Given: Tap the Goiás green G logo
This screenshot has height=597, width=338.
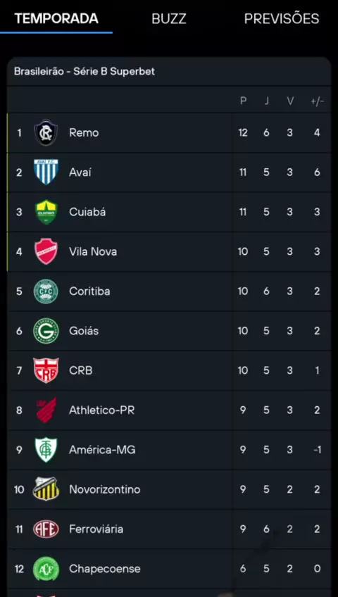Looking at the screenshot, I should pos(46,331).
